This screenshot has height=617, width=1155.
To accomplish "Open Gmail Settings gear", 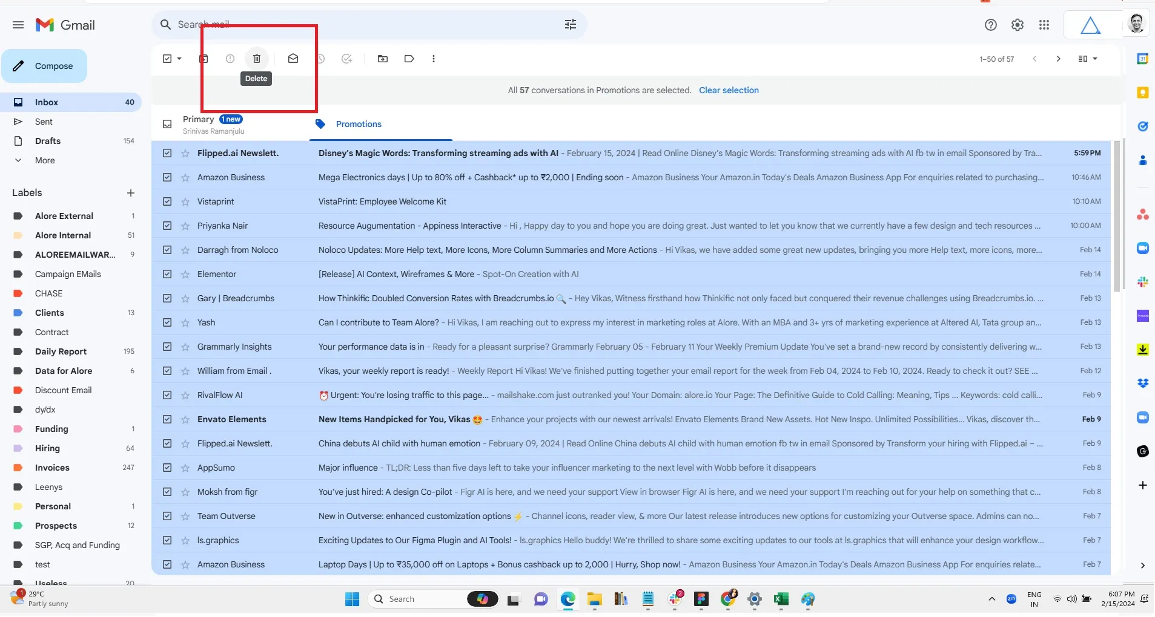I will [x=1018, y=25].
